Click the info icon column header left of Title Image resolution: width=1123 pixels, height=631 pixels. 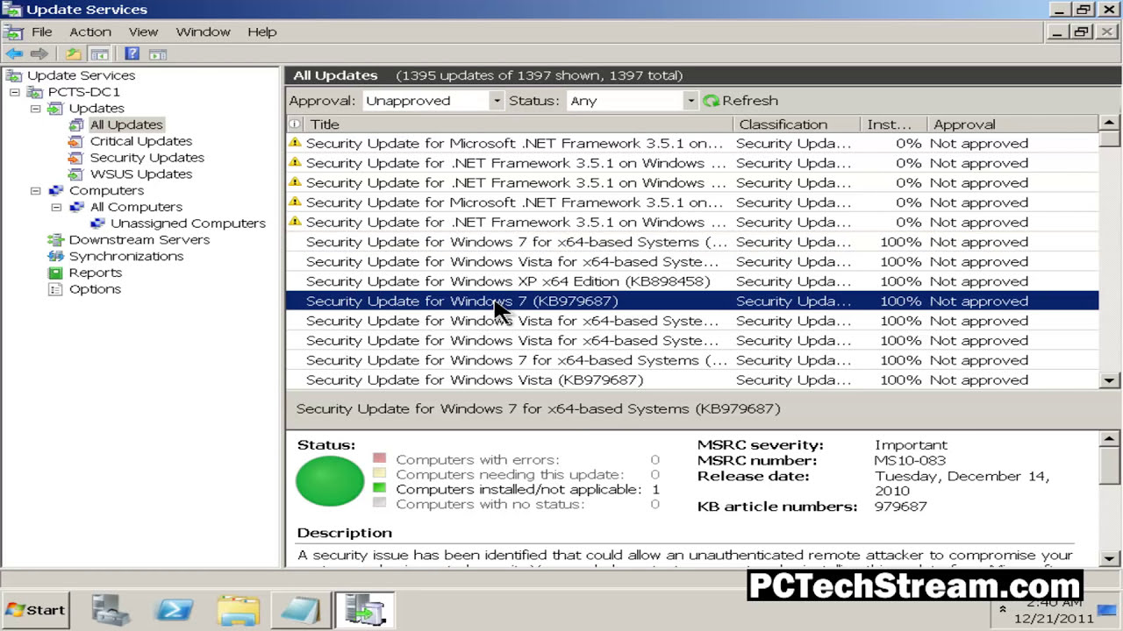click(295, 124)
